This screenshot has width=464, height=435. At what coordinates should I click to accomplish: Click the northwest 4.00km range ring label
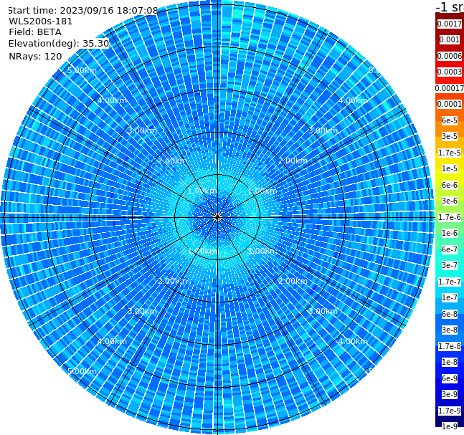point(112,100)
